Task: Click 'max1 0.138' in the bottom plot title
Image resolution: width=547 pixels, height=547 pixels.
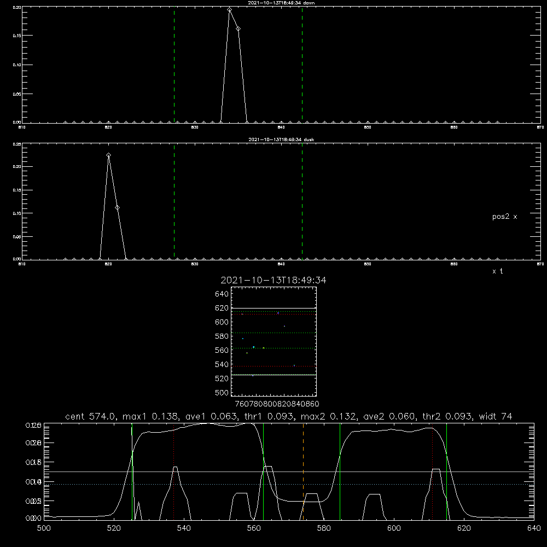Action: [x=149, y=416]
